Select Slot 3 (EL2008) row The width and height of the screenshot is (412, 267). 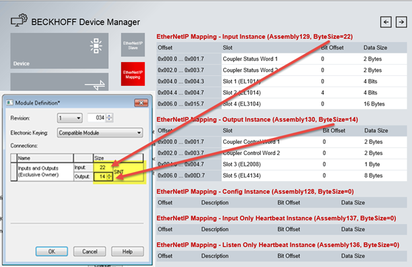pyautogui.click(x=282, y=164)
